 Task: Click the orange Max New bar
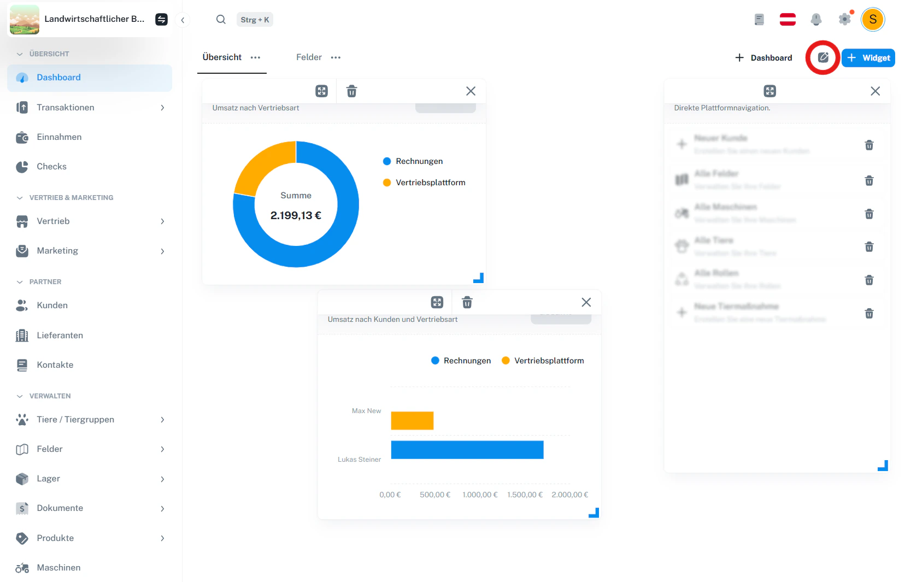point(412,421)
